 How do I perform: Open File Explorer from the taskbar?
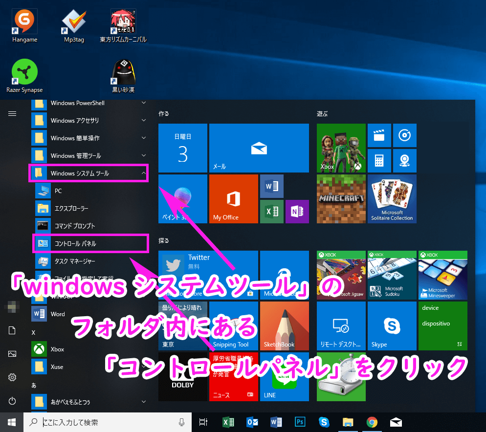(348, 422)
